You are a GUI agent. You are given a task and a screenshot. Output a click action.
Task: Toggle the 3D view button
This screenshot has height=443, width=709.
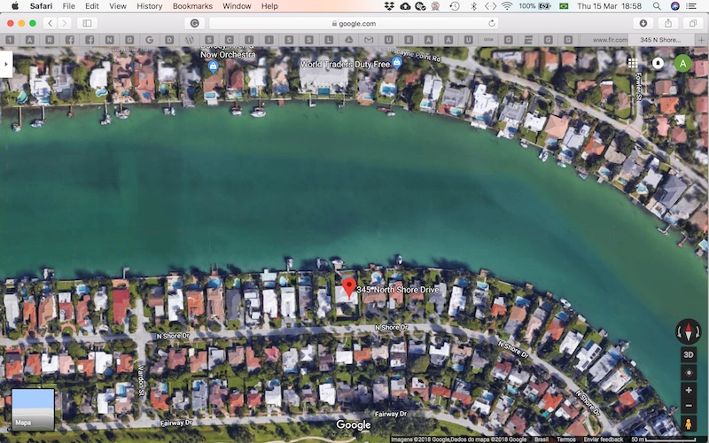pyautogui.click(x=689, y=354)
